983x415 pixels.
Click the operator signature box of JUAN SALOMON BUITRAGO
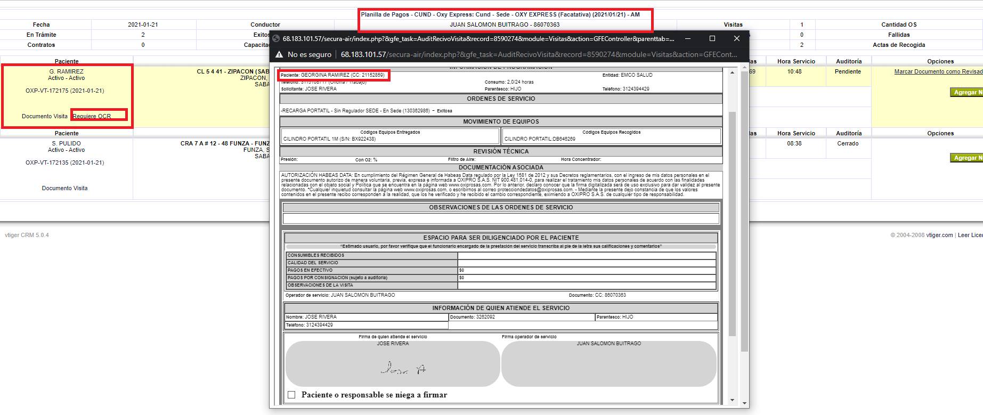tap(609, 364)
